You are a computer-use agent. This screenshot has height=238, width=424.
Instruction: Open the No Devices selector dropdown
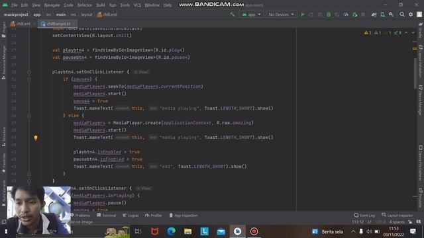[281, 15]
